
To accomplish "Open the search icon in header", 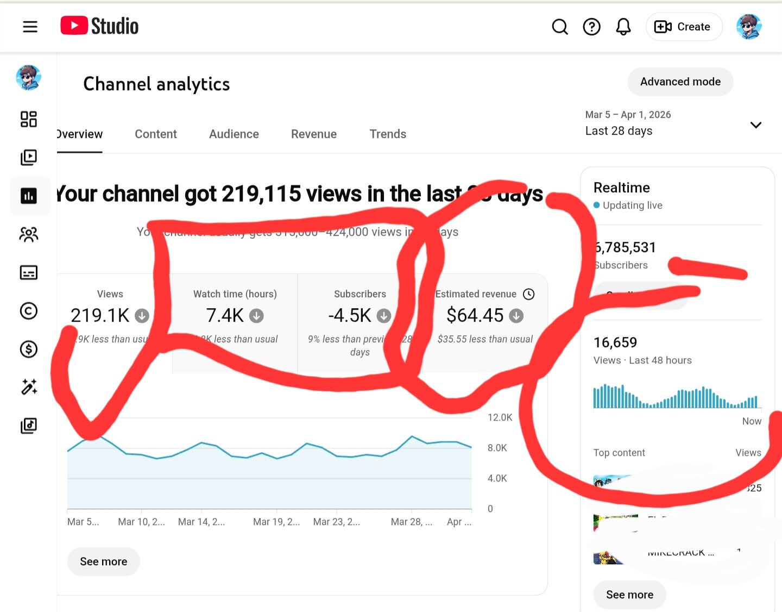I will tap(559, 27).
